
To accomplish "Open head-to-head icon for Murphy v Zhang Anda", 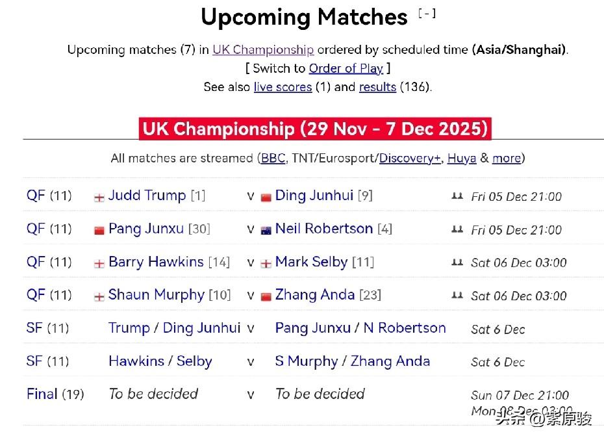I will point(457,295).
